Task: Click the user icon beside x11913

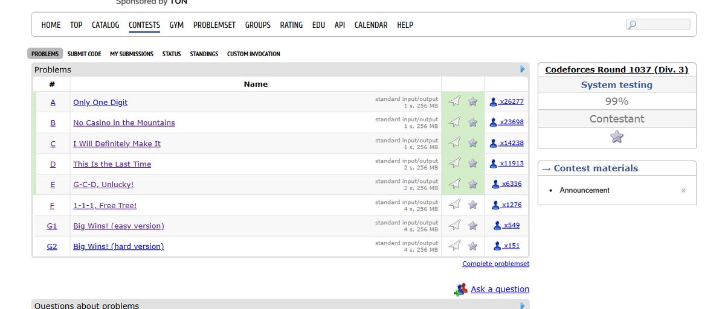Action: click(494, 164)
